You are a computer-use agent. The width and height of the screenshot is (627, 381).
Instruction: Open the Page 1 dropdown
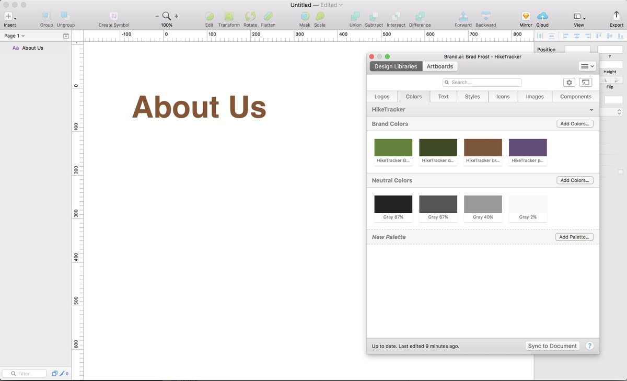click(x=15, y=36)
